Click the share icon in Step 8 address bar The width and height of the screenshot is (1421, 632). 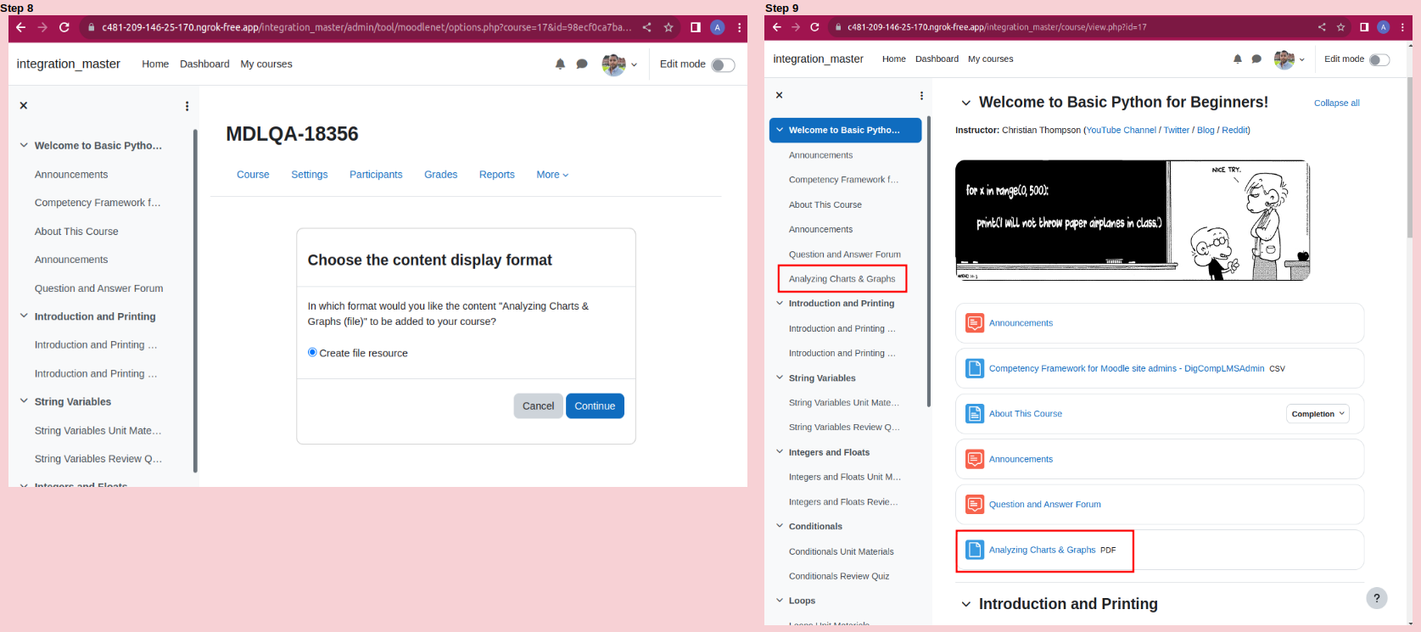pos(646,27)
